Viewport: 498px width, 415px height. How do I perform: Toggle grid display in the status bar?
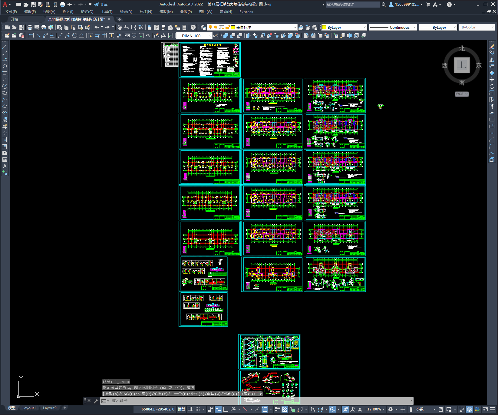click(190, 409)
